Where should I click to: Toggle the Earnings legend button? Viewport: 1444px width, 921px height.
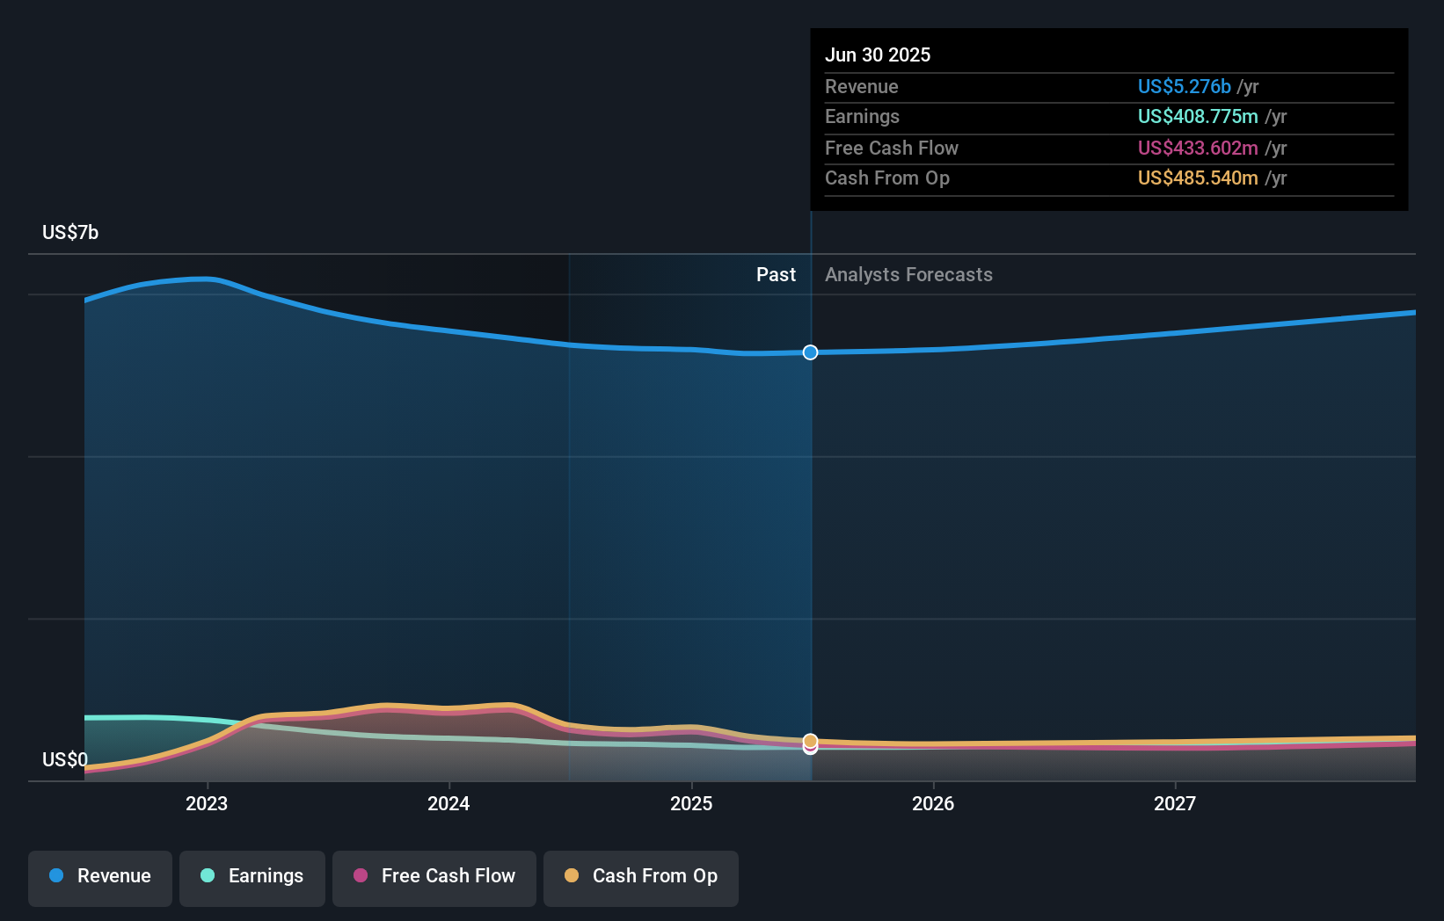tap(252, 878)
